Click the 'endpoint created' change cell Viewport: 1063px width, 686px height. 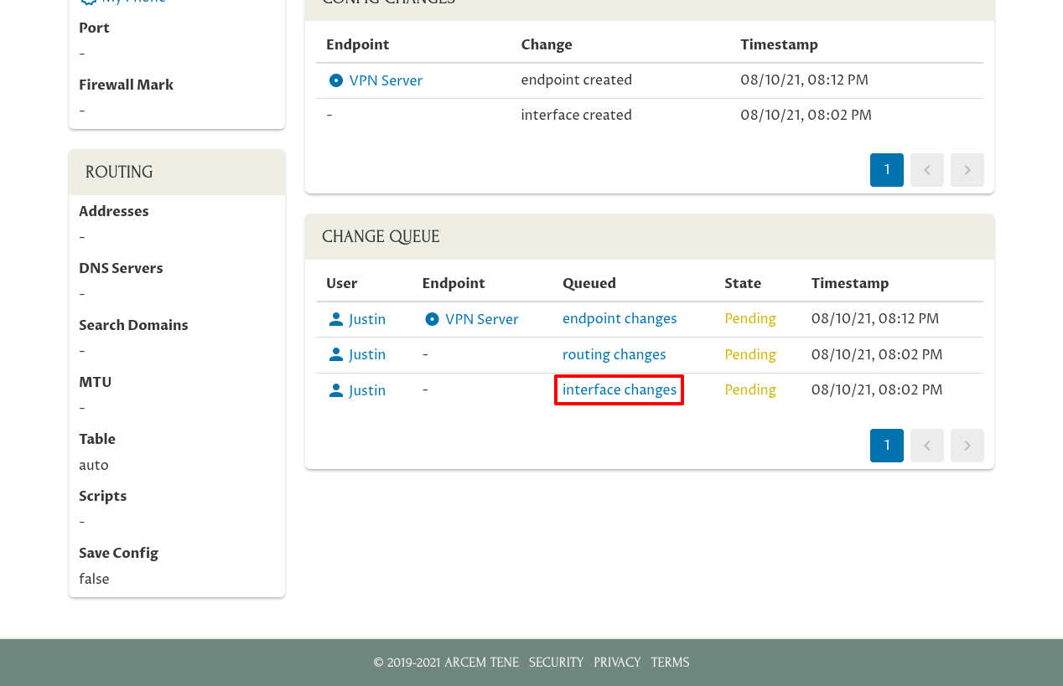(x=577, y=80)
